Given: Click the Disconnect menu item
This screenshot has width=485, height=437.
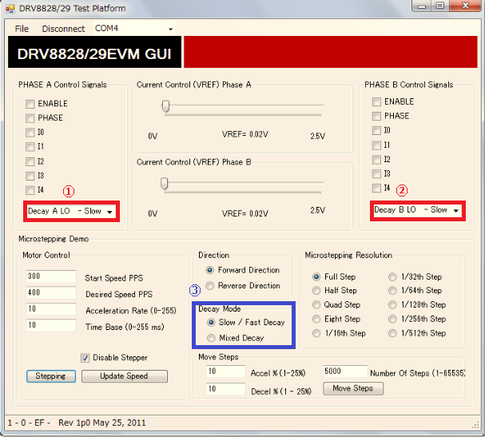Looking at the screenshot, I should click(x=63, y=29).
